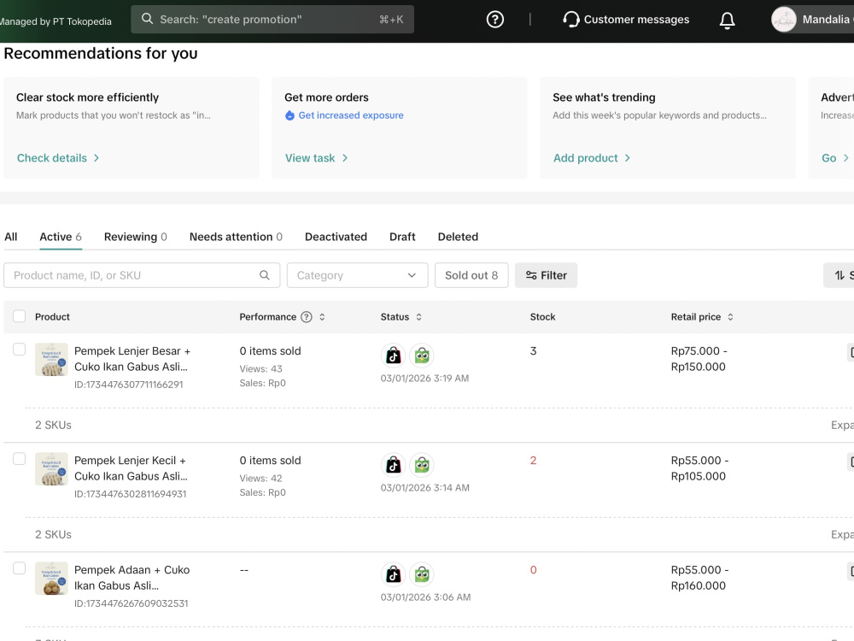The width and height of the screenshot is (854, 641).
Task: Sort the Status column
Action: coord(418,317)
